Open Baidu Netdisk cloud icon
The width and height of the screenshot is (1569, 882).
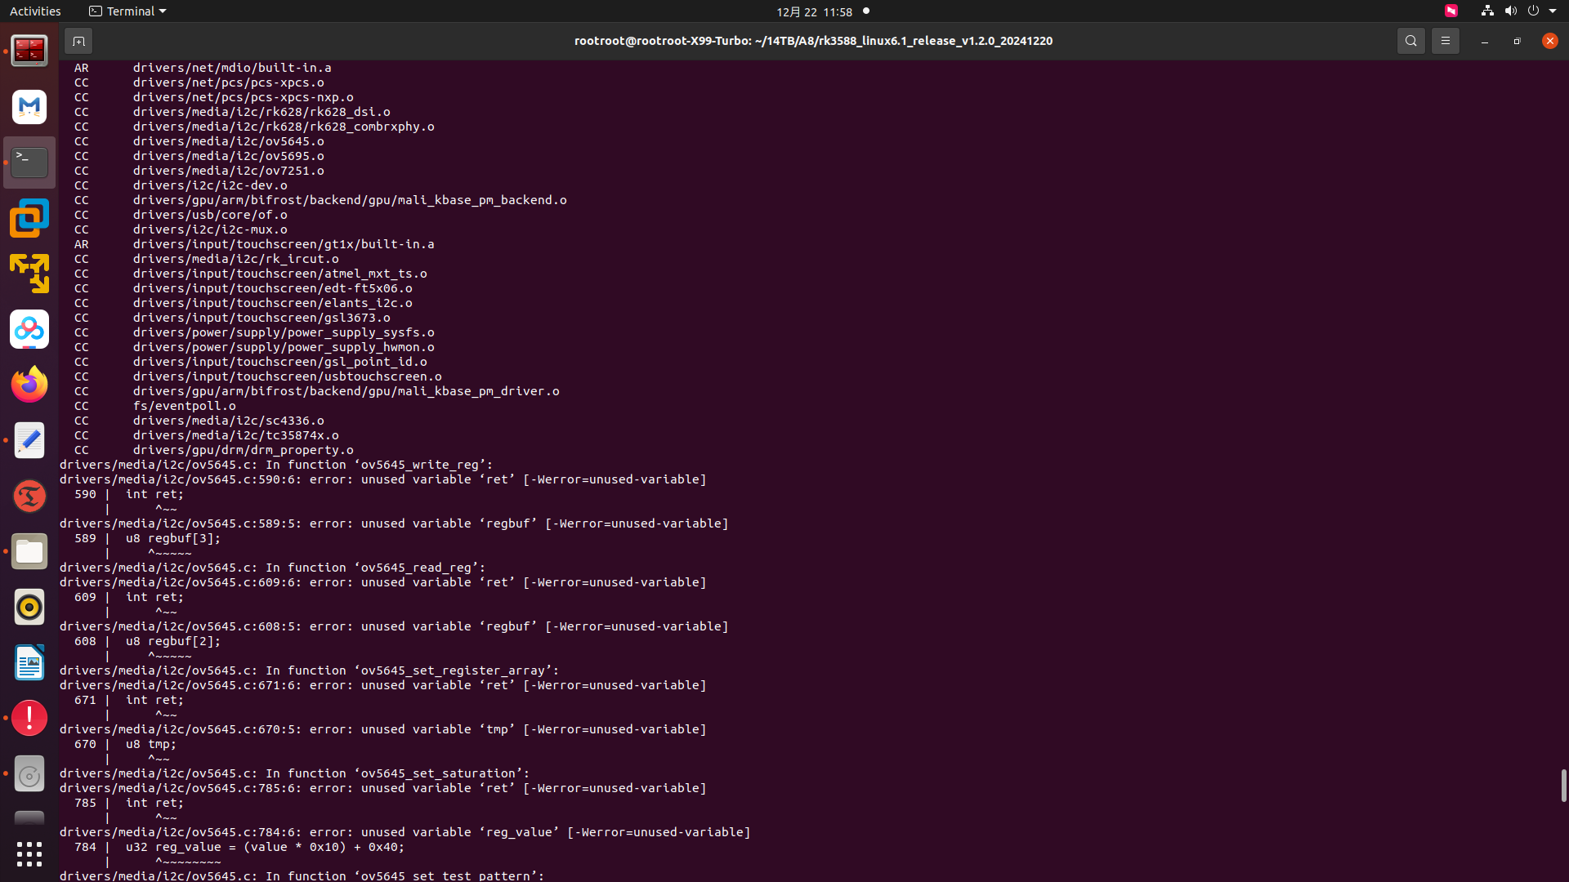click(29, 329)
